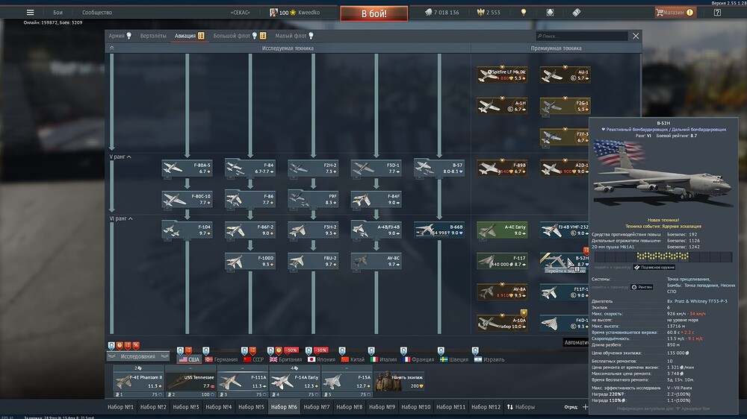
Task: Open the Наборы presets list
Action: (x=521, y=407)
